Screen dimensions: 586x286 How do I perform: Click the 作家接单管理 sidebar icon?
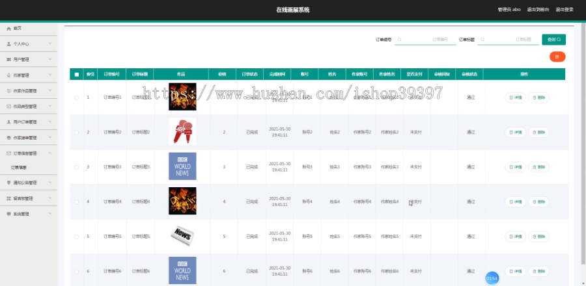coord(9,138)
